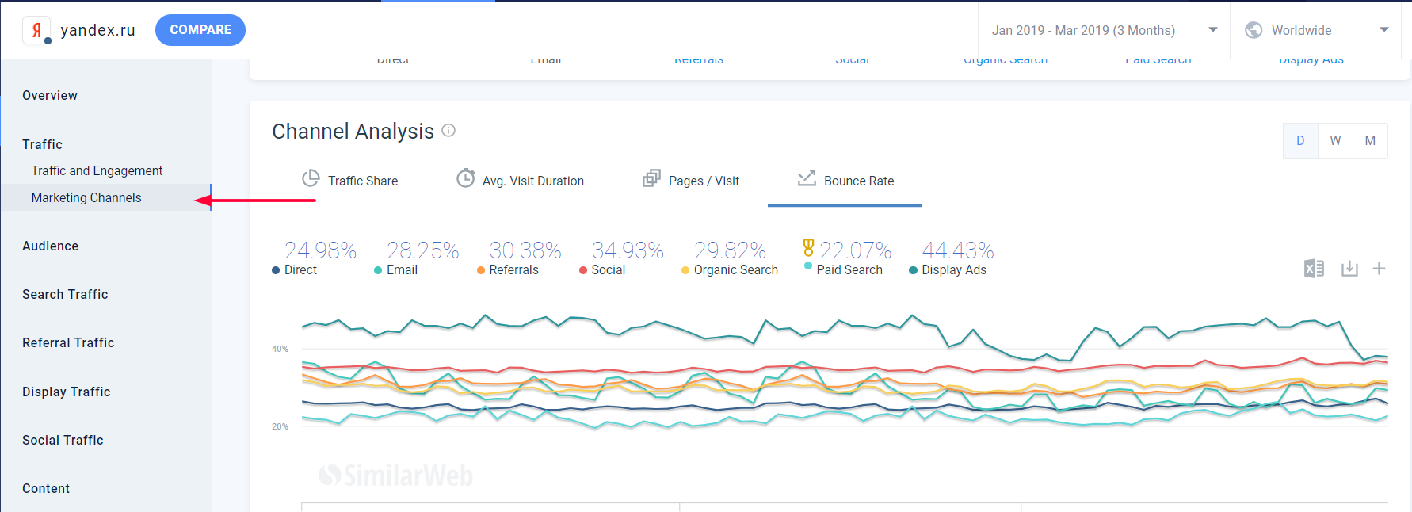The width and height of the screenshot is (1412, 512).
Task: Switch chart granularity to Weekly
Action: coord(1335,140)
